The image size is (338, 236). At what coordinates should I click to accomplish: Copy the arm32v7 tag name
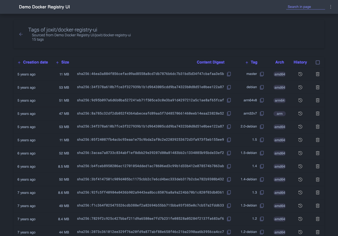point(262,114)
